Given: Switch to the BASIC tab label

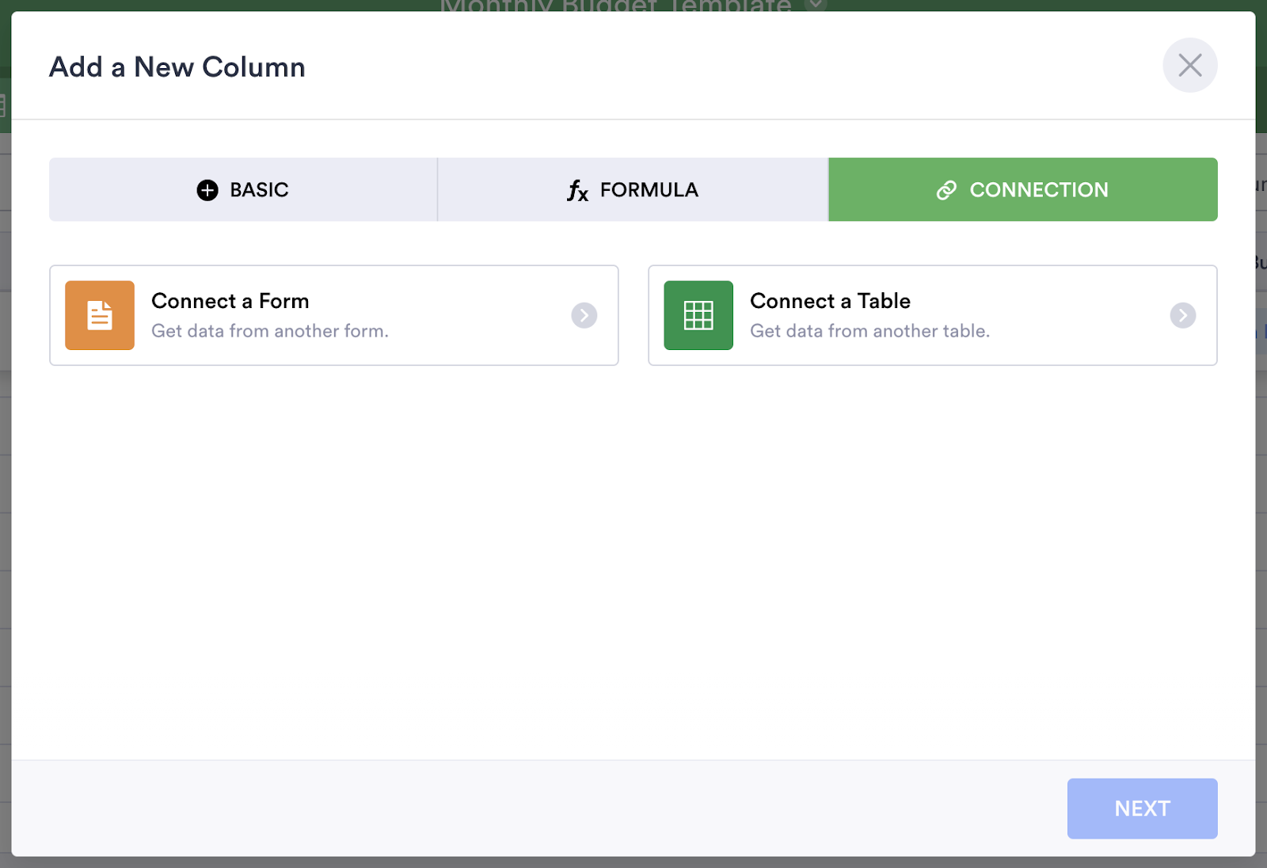Looking at the screenshot, I should click(x=259, y=190).
